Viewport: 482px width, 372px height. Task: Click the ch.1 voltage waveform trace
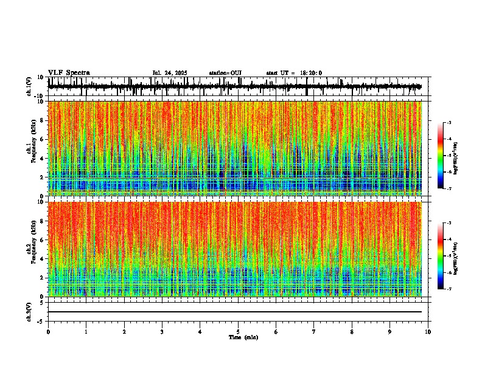235,86
